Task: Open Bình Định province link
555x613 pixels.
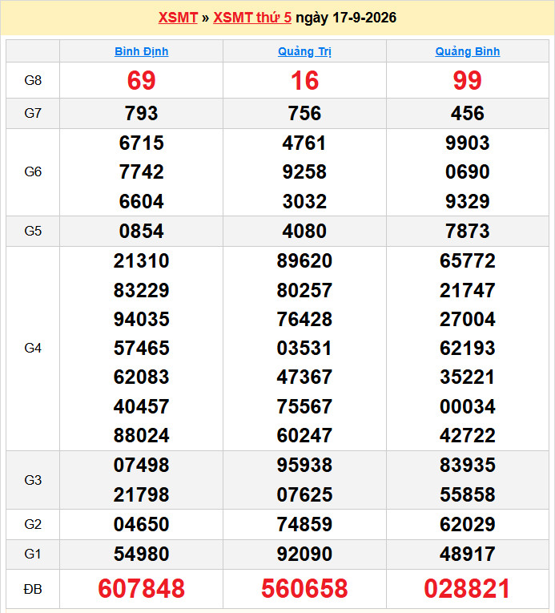Action: tap(142, 51)
